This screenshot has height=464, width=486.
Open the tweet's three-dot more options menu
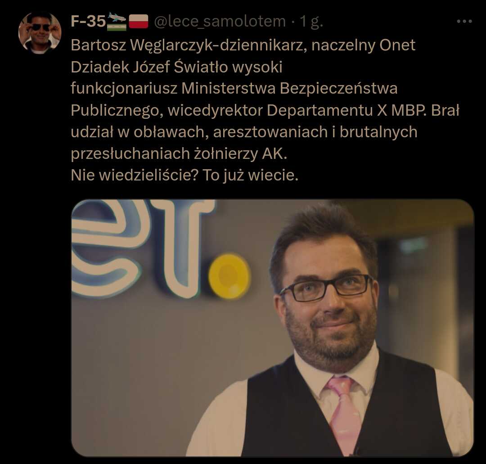coord(464,22)
